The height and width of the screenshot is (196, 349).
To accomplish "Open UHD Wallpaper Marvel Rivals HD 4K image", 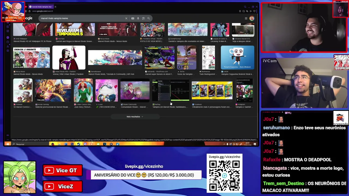I will coord(33,30).
